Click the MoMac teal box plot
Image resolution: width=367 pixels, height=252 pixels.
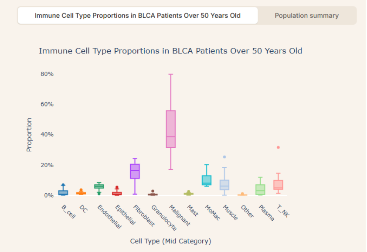tap(207, 180)
